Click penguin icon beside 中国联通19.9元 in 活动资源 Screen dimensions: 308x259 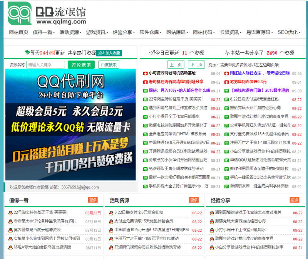click(111, 230)
